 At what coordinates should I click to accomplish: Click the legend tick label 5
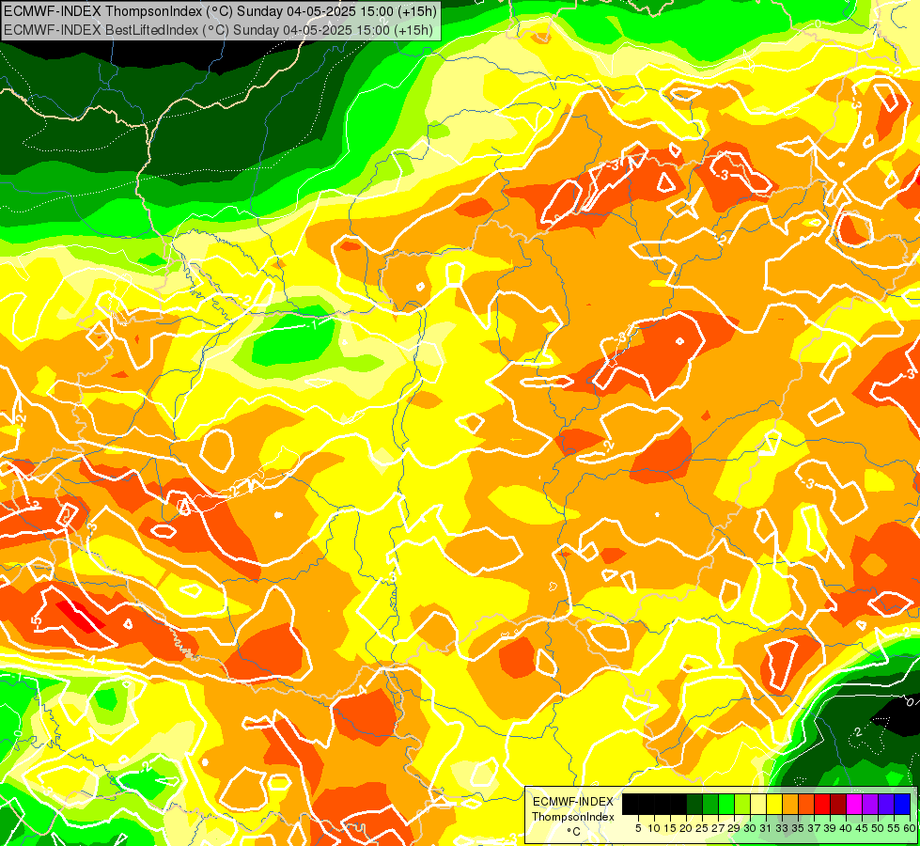coord(638,828)
